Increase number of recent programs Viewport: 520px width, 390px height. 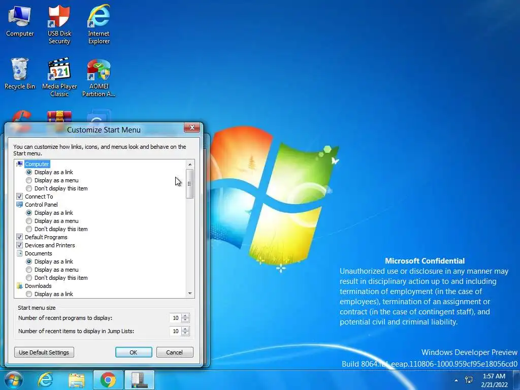coord(185,316)
